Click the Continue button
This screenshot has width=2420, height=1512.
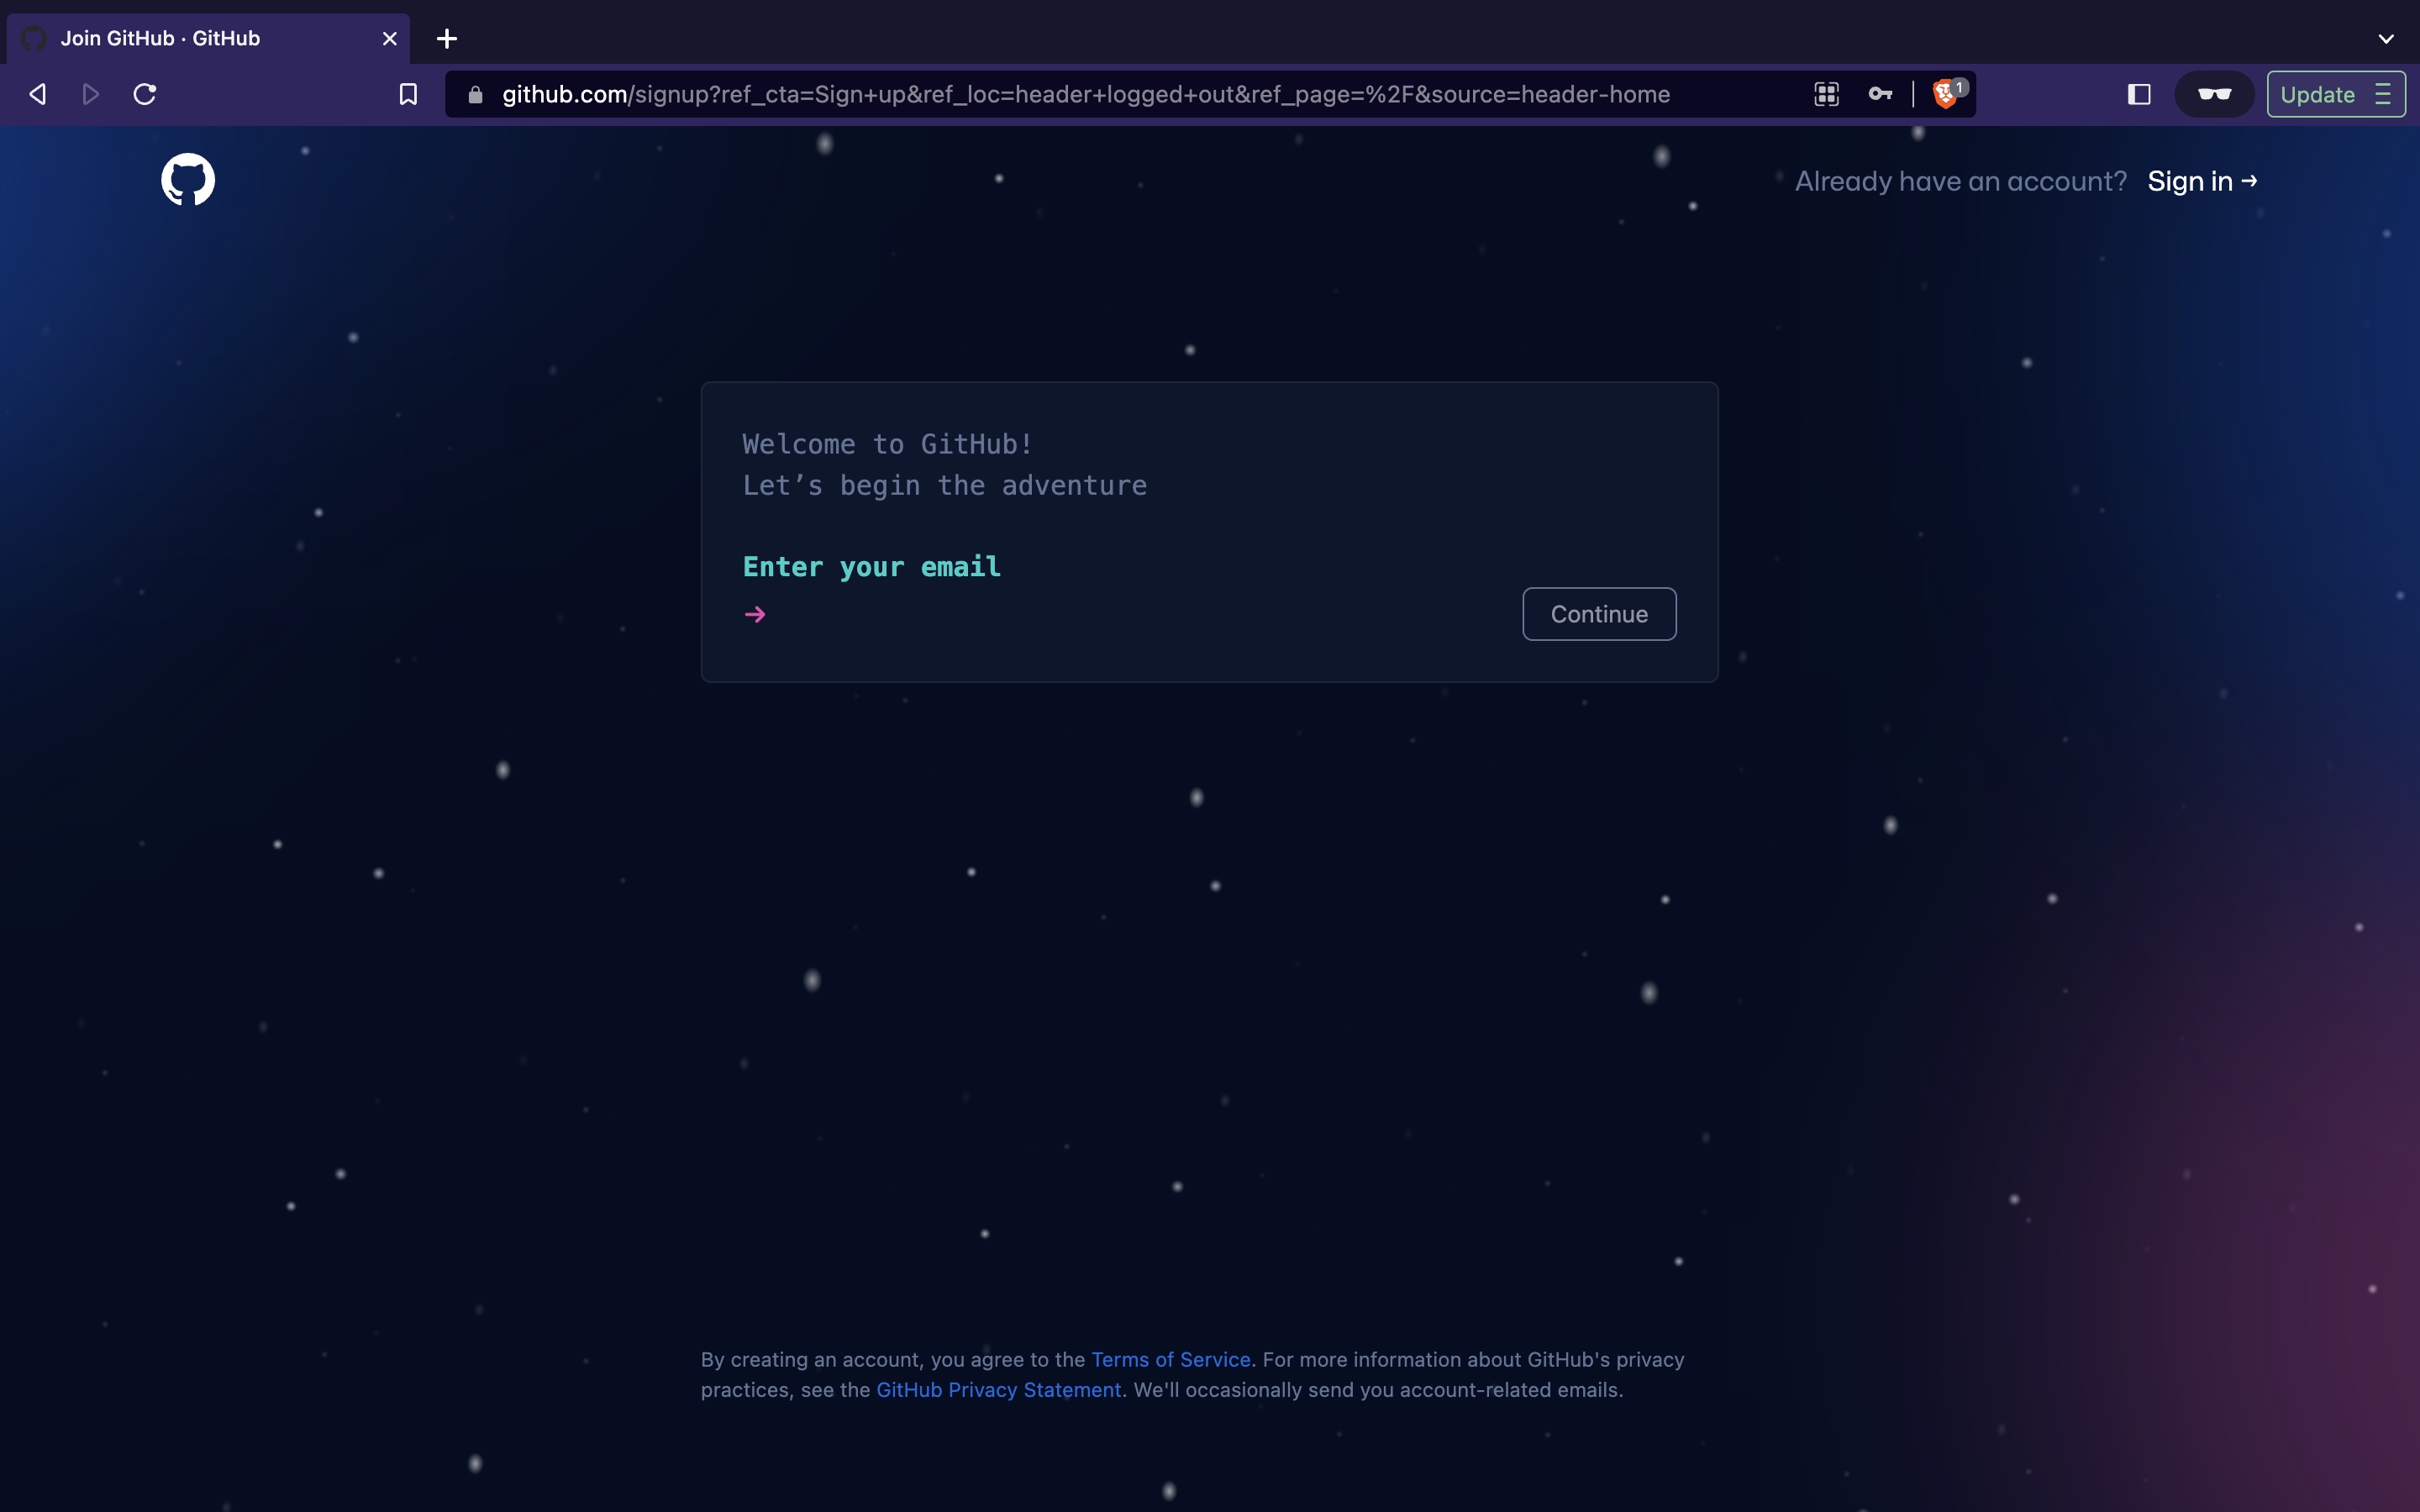(x=1597, y=613)
